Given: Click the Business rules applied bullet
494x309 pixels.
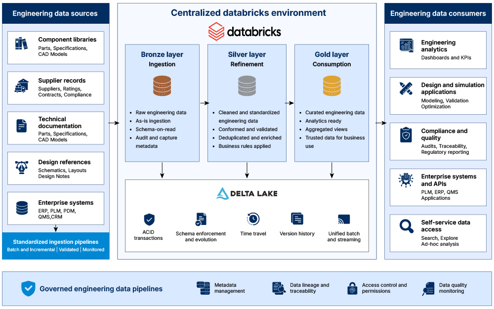Looking at the screenshot, I should (x=245, y=146).
